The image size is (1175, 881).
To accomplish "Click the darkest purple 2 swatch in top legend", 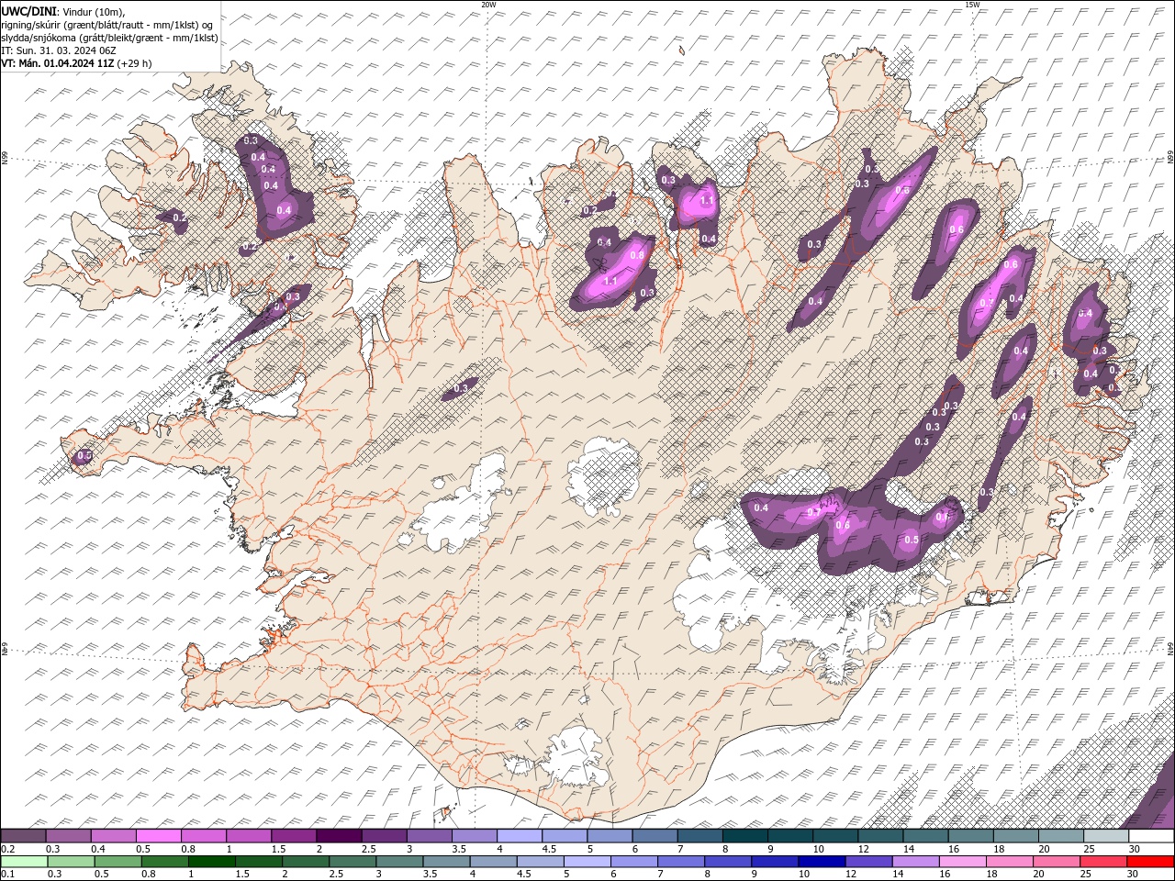I will (339, 836).
